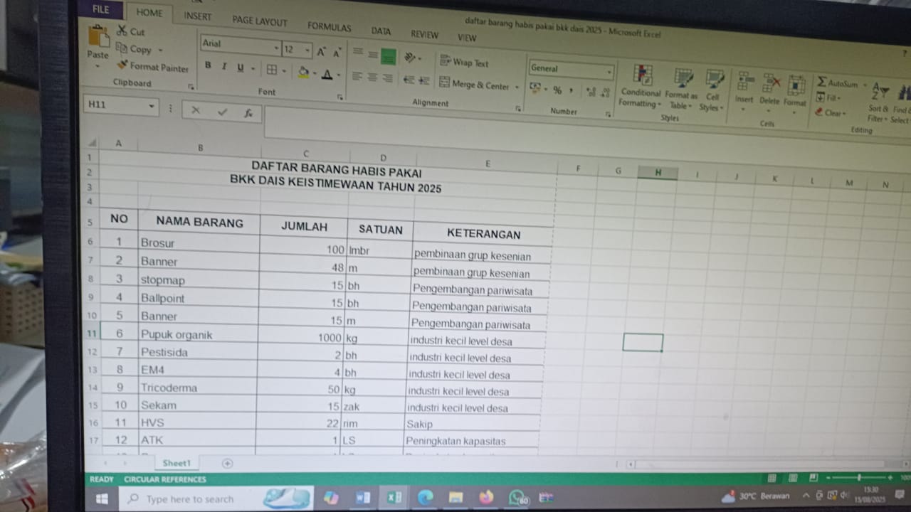Click the Decrease Indent icon
The width and height of the screenshot is (911, 512).
click(x=409, y=80)
